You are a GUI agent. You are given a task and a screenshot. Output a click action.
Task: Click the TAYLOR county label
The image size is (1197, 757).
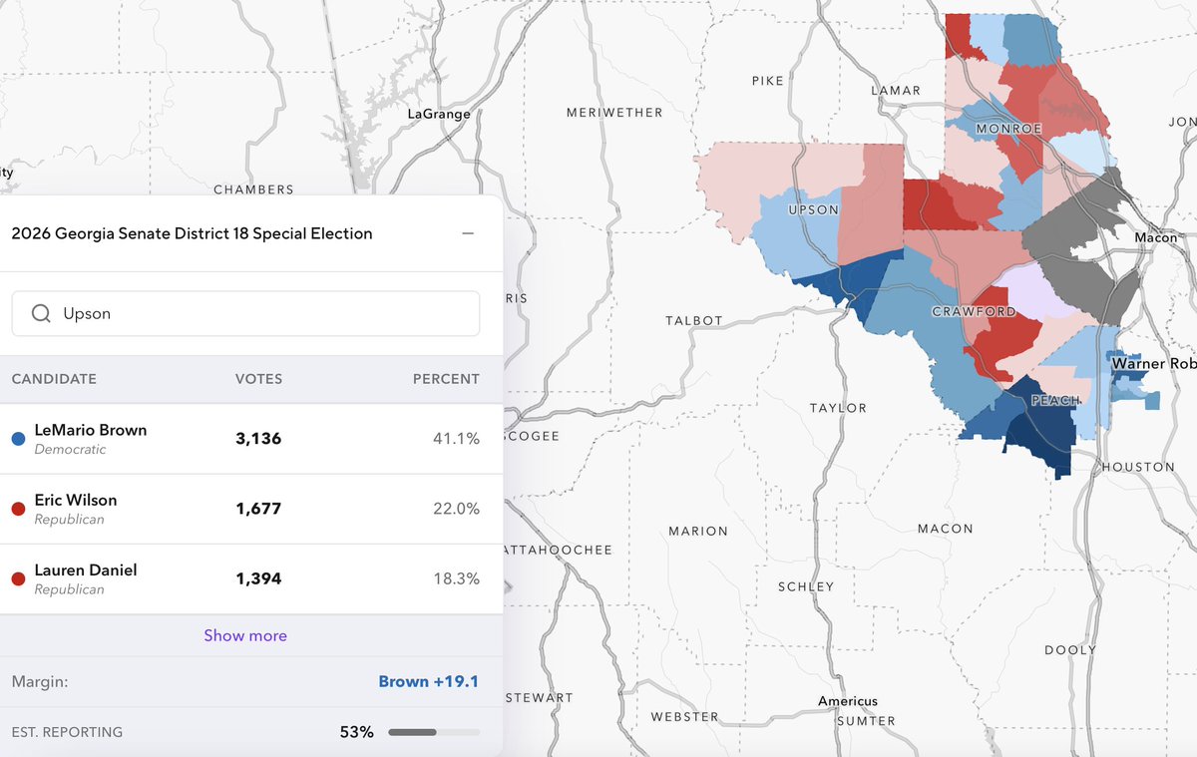pos(838,408)
